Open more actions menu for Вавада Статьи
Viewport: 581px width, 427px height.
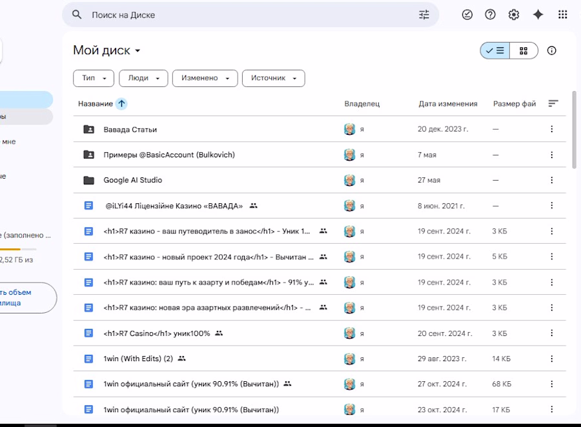pyautogui.click(x=551, y=129)
